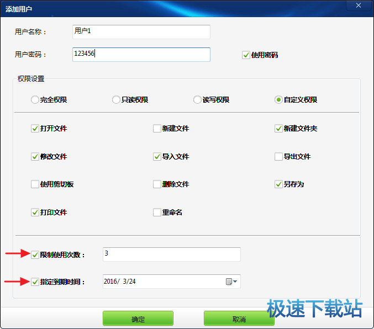Uncheck the 新建文件夹 permission
Viewport: 374px width, 329px height.
[x=278, y=129]
